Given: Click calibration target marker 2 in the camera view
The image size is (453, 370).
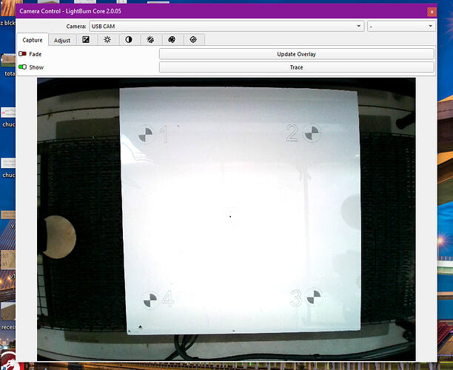Looking at the screenshot, I should click(312, 132).
